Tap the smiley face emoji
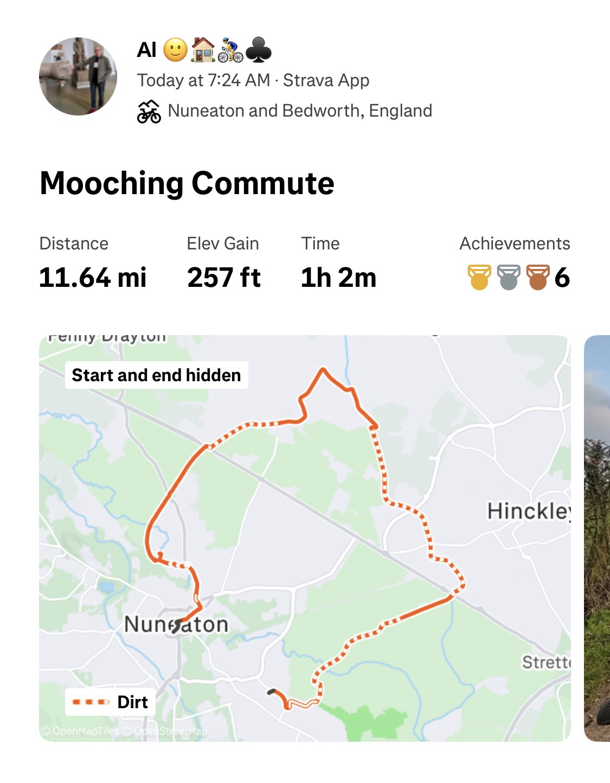The height and width of the screenshot is (783, 610). [175, 50]
